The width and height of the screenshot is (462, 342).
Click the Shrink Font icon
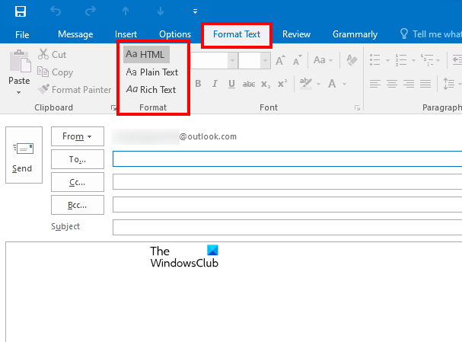[298, 60]
